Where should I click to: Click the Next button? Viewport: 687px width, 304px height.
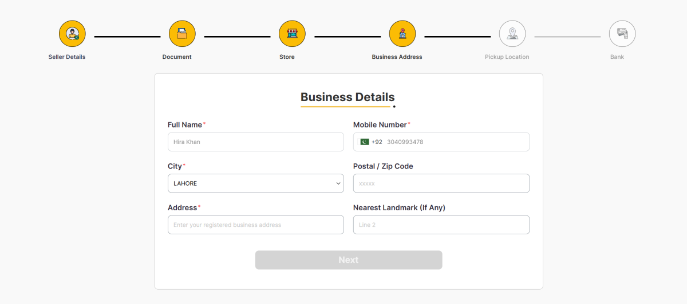click(349, 260)
